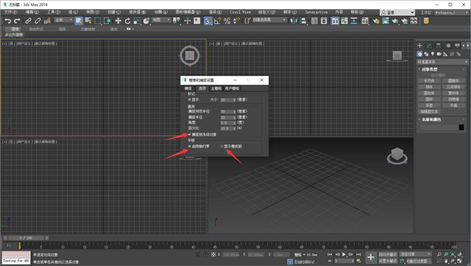Toggle the Percent Snap icon

[227, 21]
